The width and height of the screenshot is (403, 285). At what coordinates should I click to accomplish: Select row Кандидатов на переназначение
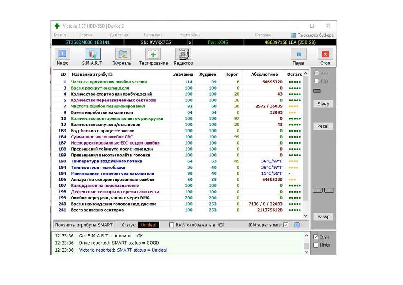click(178, 186)
